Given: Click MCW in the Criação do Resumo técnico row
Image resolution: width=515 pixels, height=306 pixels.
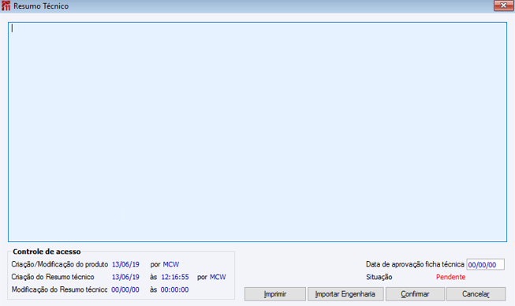Looking at the screenshot, I should pyautogui.click(x=218, y=277).
